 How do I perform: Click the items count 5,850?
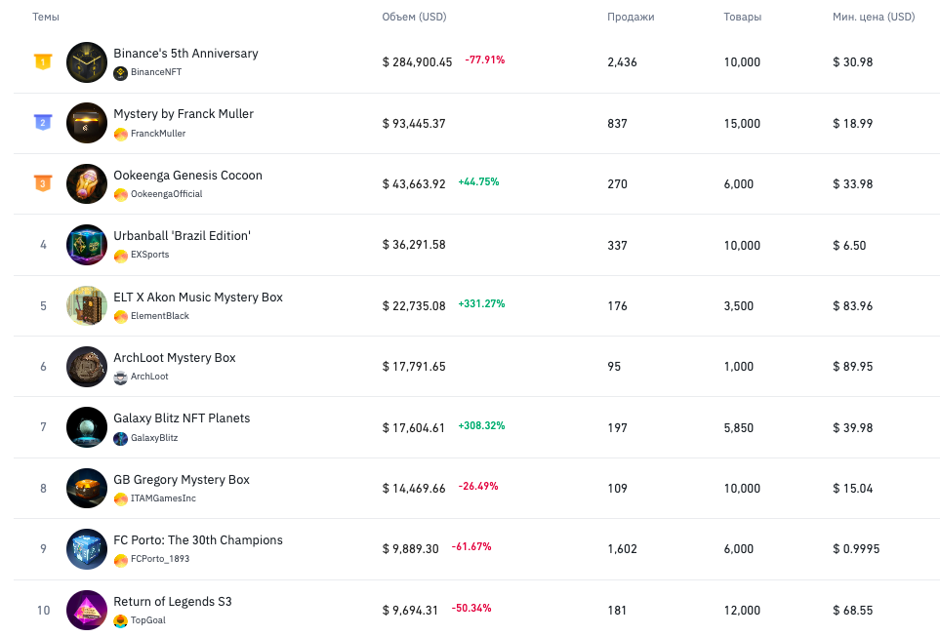(x=739, y=428)
